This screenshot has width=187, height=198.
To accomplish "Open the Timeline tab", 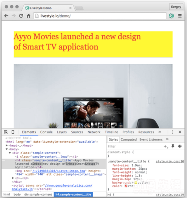I will (111, 132).
